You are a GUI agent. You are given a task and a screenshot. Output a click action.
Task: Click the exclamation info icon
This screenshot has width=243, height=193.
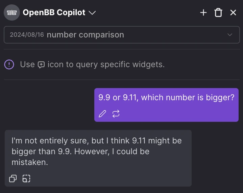(x=9, y=64)
